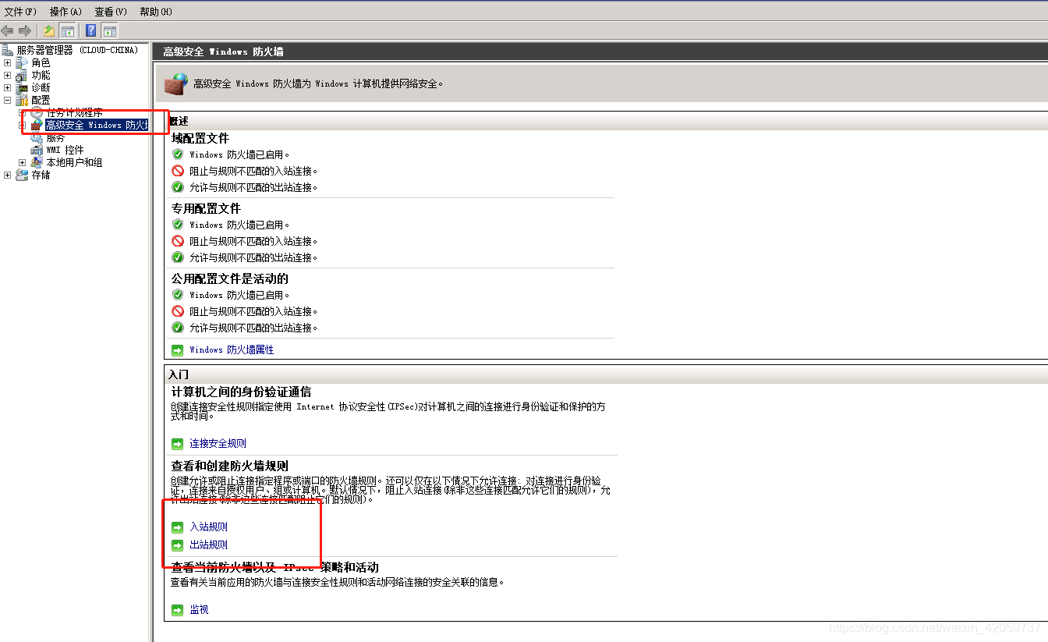Open the 监视 link

click(199, 609)
